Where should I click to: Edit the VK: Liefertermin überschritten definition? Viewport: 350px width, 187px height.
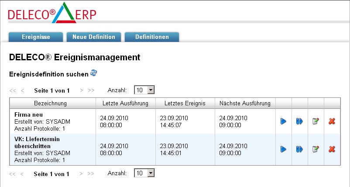coord(316,149)
